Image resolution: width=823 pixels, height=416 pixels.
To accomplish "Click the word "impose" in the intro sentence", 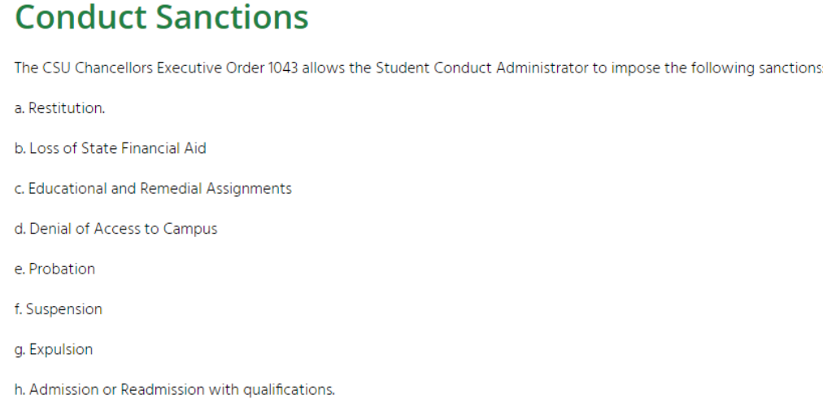I will pos(634,68).
